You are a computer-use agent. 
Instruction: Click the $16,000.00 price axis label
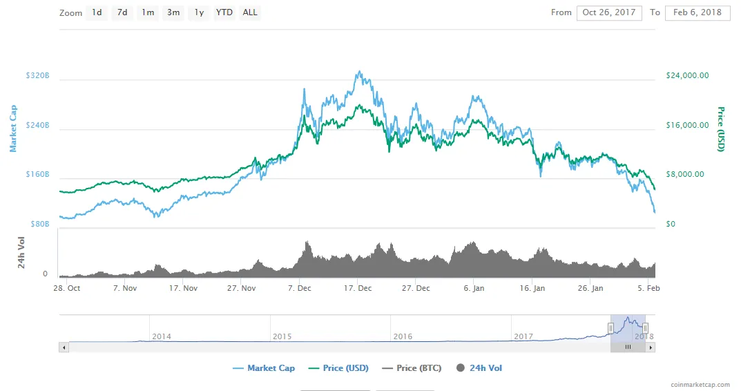(688, 125)
